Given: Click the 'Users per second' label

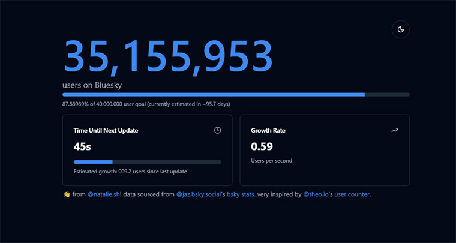Looking at the screenshot, I should (x=271, y=160).
